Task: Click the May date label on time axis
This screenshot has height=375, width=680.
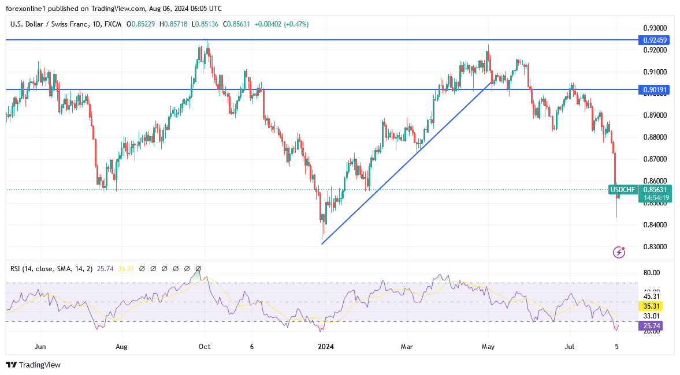Action: point(488,347)
